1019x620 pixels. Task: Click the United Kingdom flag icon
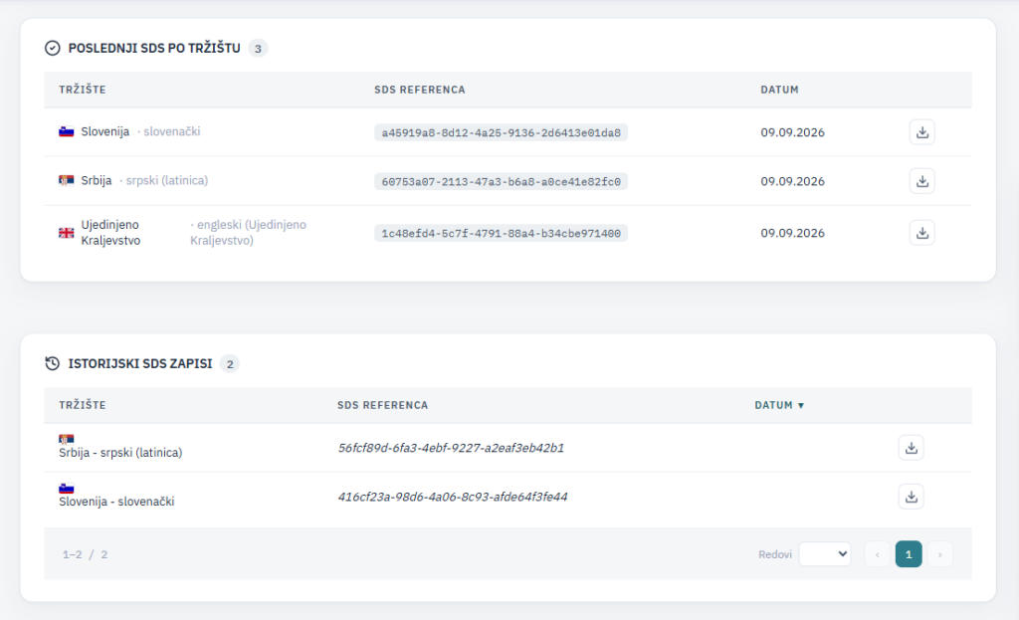(x=67, y=233)
